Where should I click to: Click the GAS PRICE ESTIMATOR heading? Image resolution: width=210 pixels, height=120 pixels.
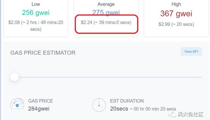click(43, 53)
